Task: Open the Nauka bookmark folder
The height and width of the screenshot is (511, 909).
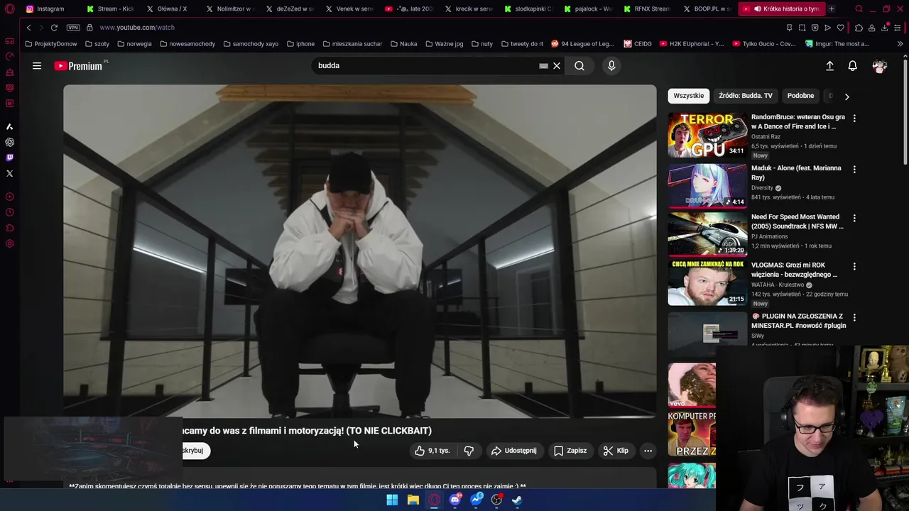Action: (403, 44)
